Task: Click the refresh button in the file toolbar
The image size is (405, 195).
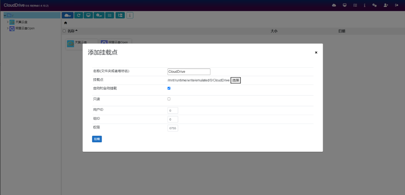Action: (x=78, y=15)
